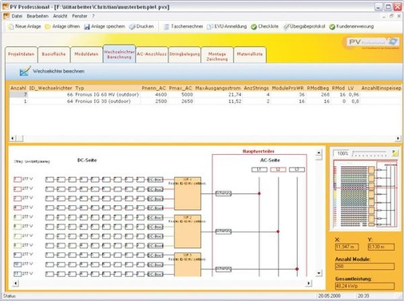This screenshot has height=301, width=404.
Task: Switch to the Stringbelegung tab
Action: tap(184, 54)
